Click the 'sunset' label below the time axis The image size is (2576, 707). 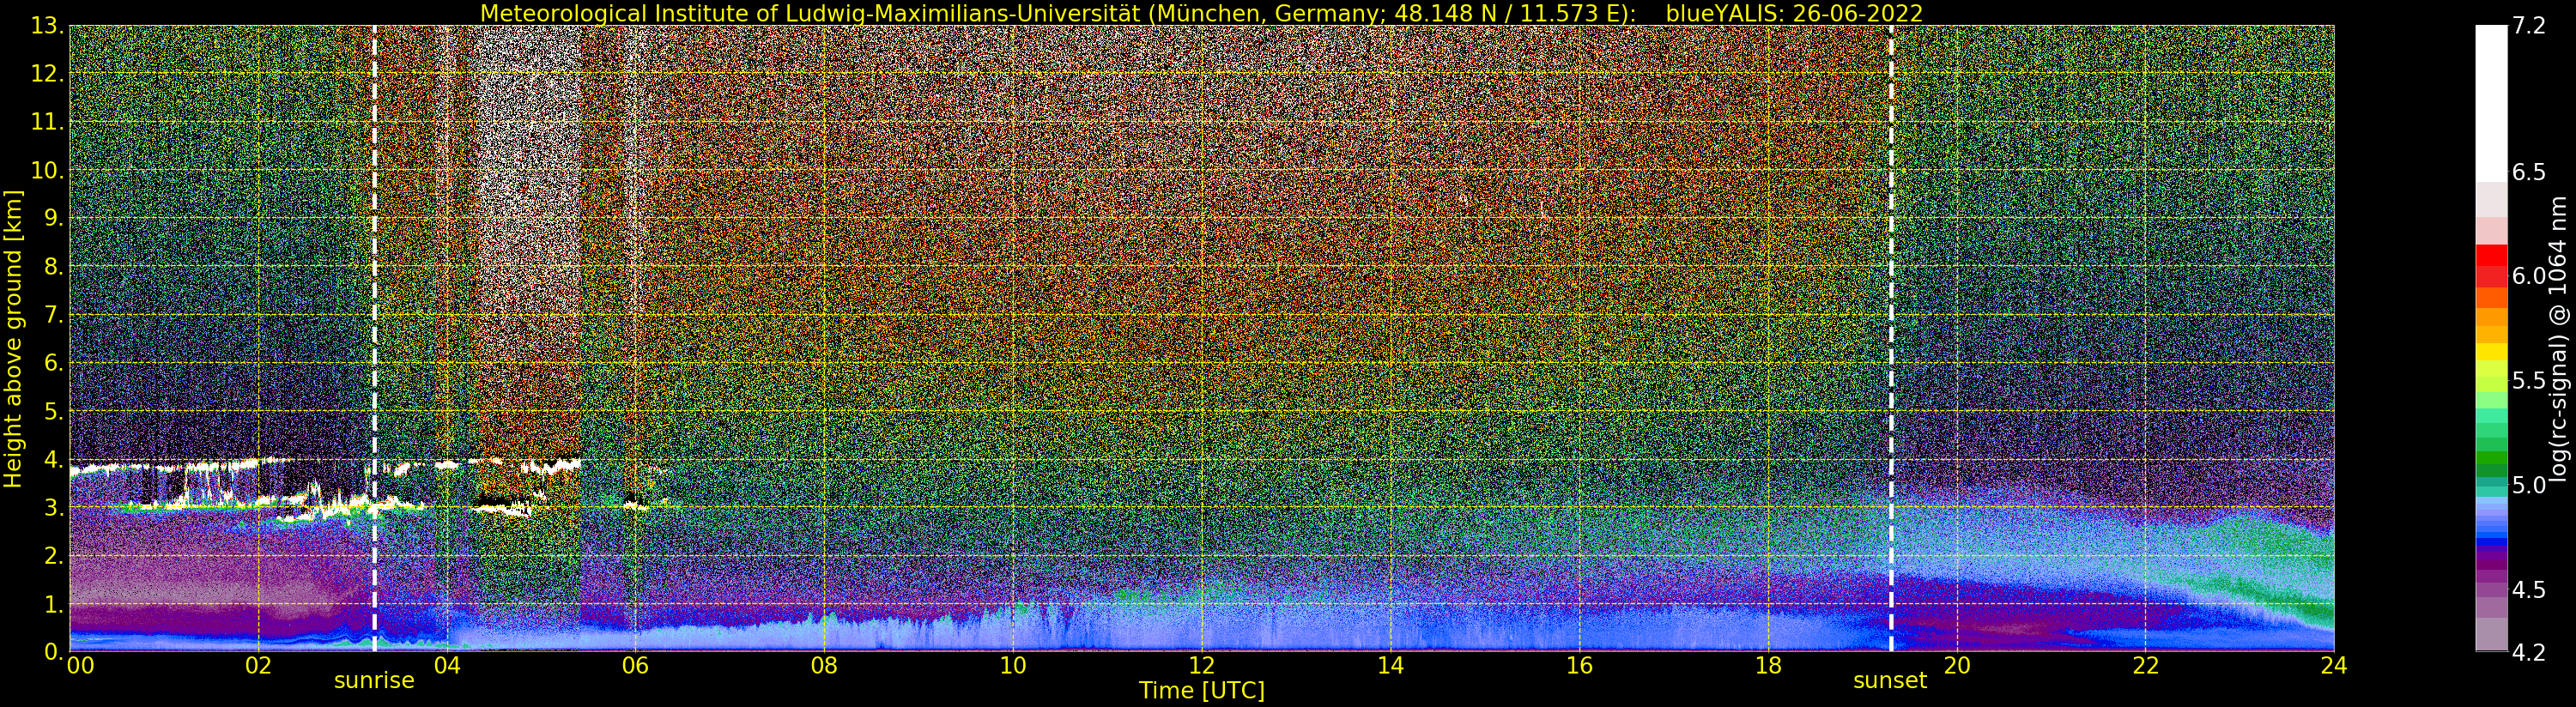1890,680
